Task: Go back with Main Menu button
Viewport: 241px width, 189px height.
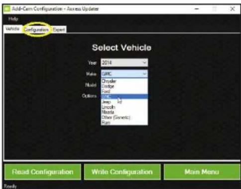Action: (202, 172)
